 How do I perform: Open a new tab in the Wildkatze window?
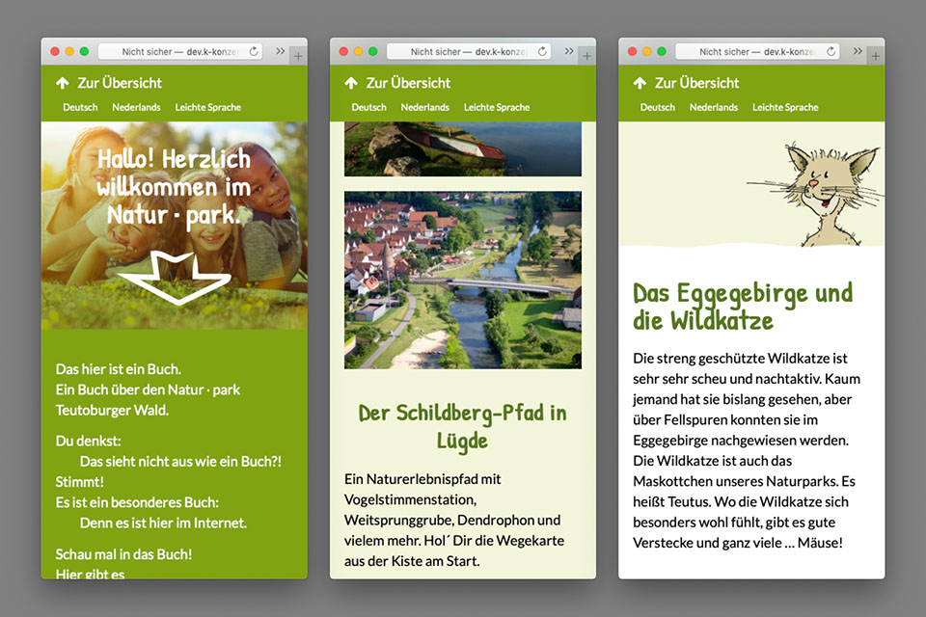(x=875, y=57)
